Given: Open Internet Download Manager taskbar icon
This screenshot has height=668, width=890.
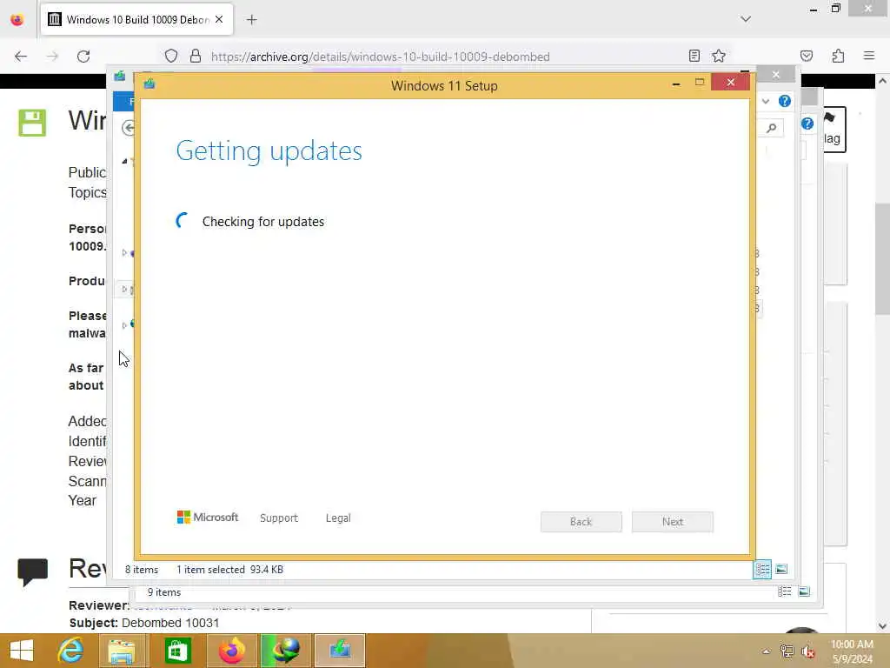Looking at the screenshot, I should pos(285,651).
